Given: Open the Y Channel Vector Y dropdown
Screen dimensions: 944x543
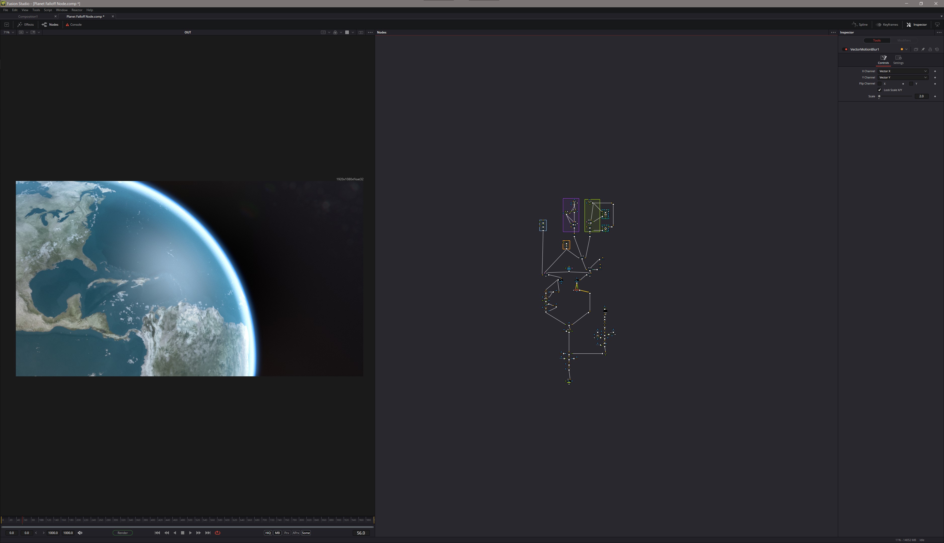Looking at the screenshot, I should 903,78.
